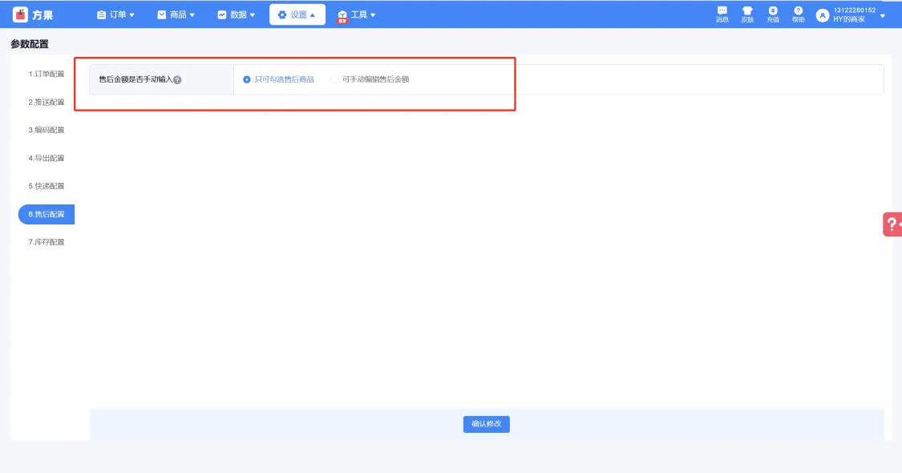The width and height of the screenshot is (902, 473).
Task: Open the 消息 messages icon
Action: (x=722, y=14)
